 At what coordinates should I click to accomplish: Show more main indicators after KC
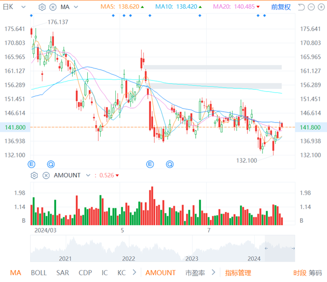[134, 273]
